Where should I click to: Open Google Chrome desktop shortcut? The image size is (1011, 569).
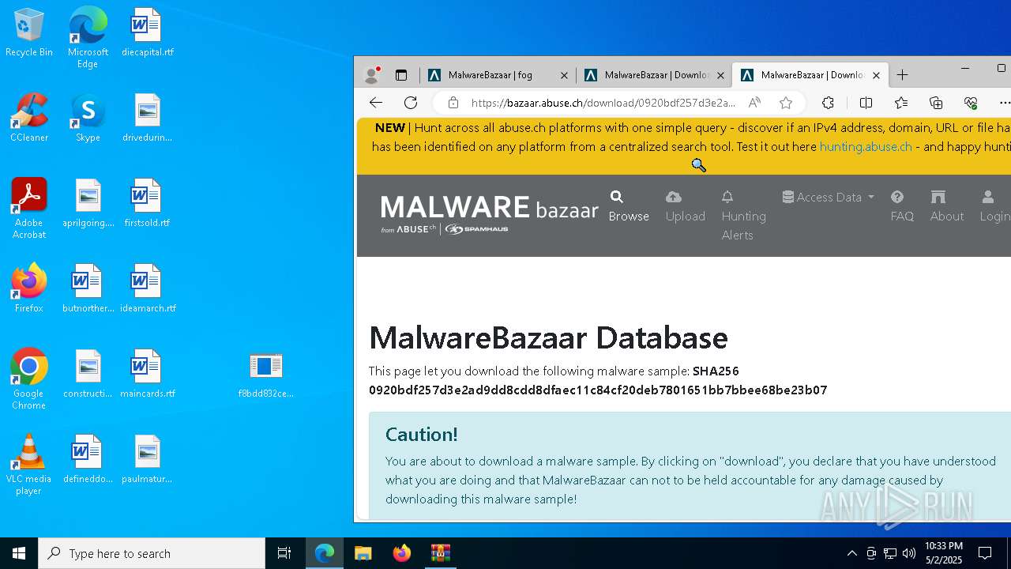[x=29, y=379]
